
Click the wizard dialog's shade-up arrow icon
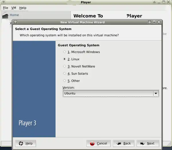click(150, 22)
